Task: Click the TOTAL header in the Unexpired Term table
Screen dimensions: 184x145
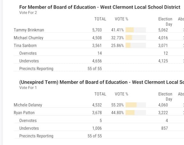Action: pos(100,94)
